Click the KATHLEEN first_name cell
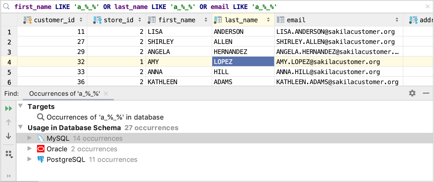 click(179, 81)
